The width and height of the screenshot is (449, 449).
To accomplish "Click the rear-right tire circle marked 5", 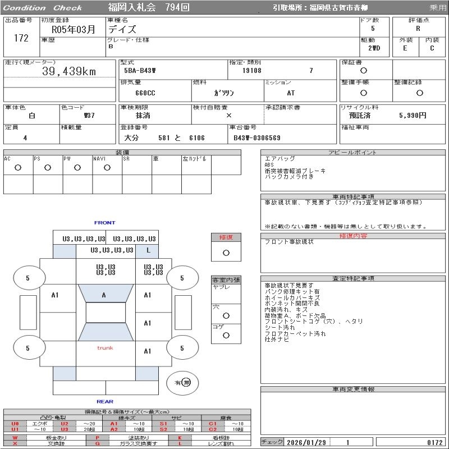I will tap(182, 347).
